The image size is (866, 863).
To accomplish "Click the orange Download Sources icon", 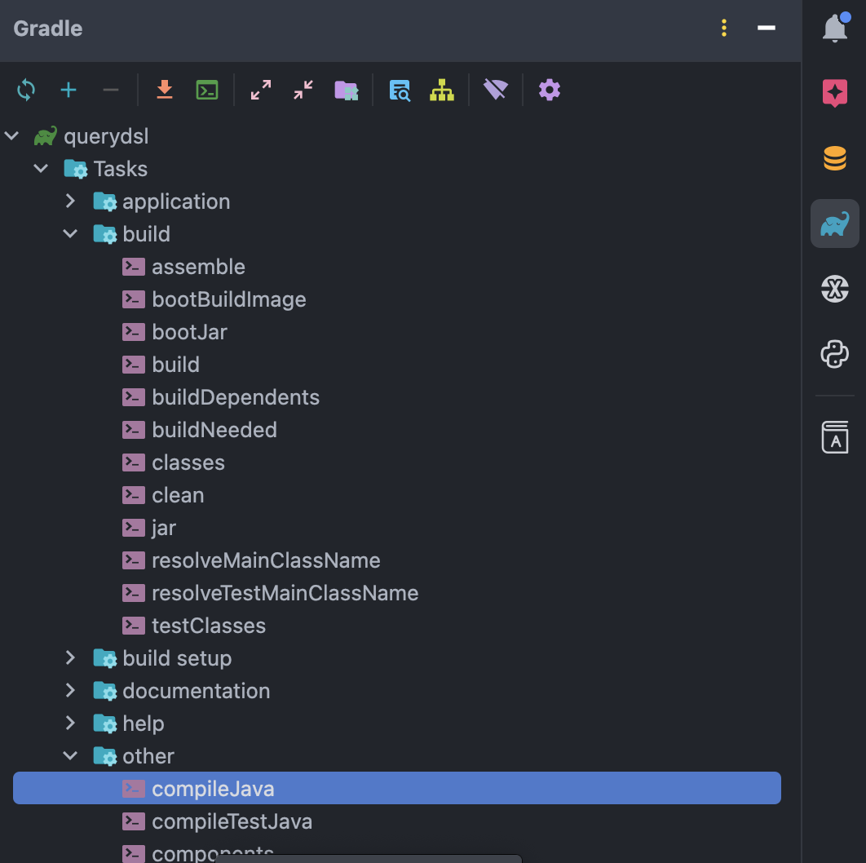I will click(x=165, y=90).
